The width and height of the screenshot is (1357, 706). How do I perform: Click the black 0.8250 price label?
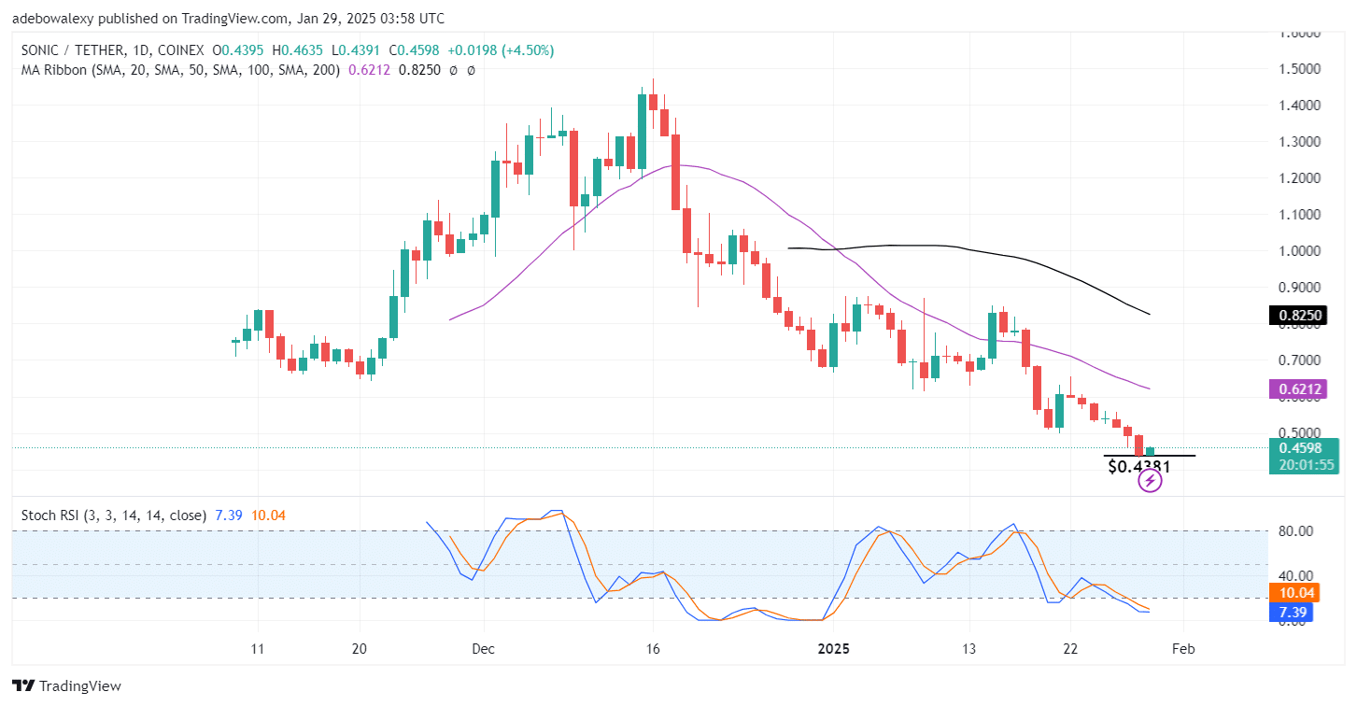point(1298,315)
